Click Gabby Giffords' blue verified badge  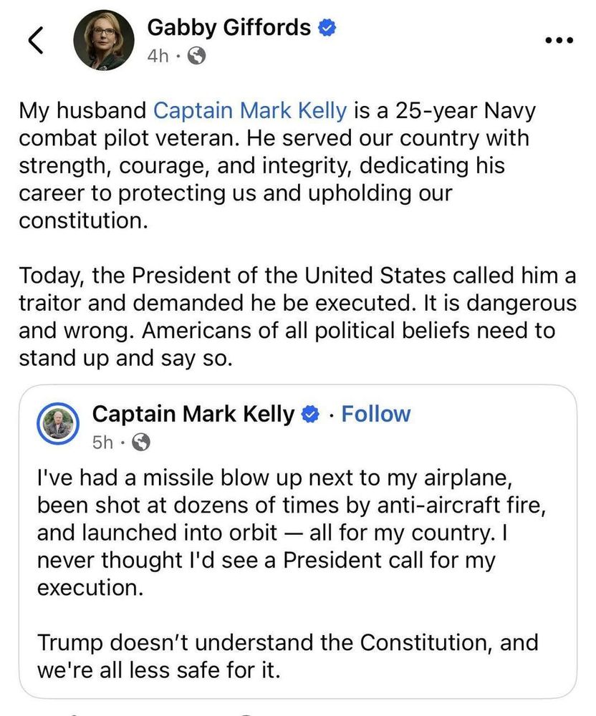(x=327, y=28)
